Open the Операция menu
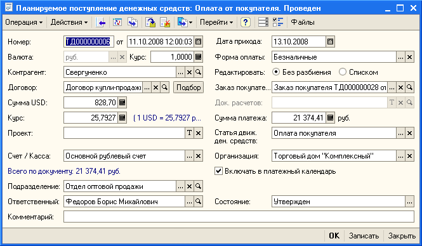 [x=23, y=22]
